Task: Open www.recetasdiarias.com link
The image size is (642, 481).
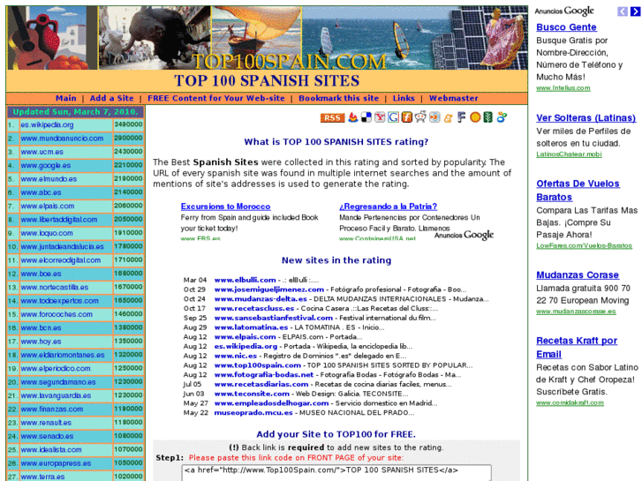Action: tap(261, 385)
